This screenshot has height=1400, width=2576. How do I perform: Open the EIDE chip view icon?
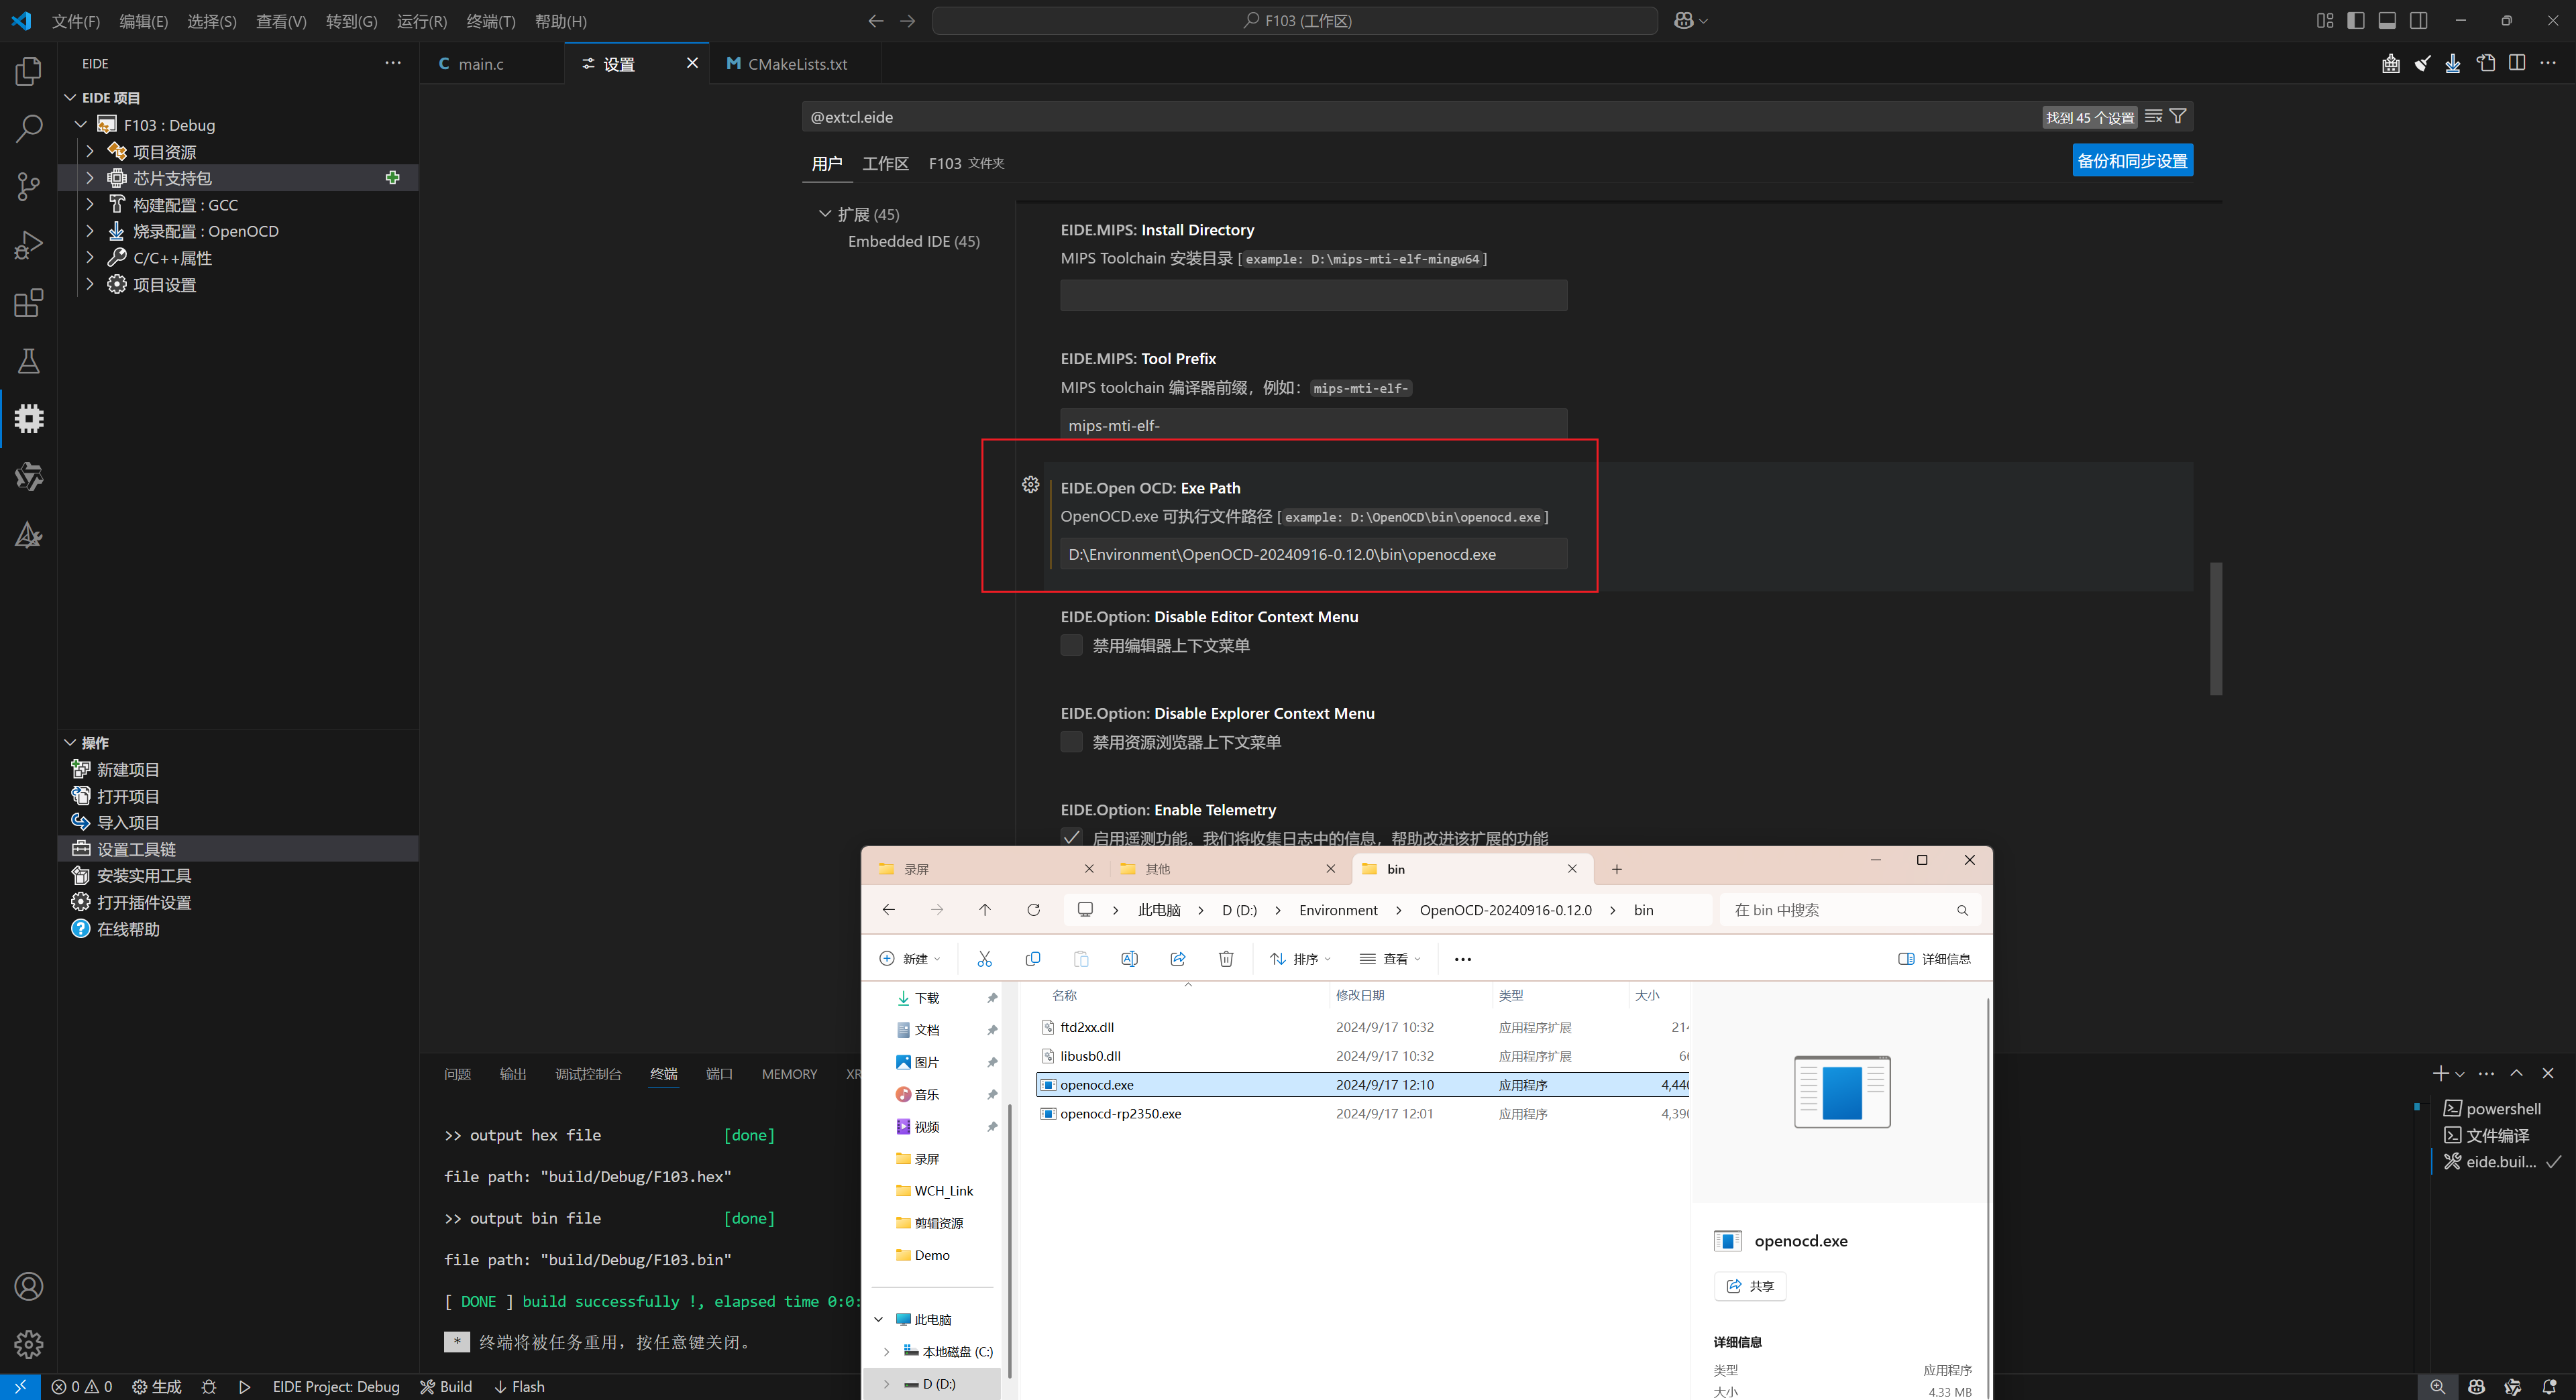(29, 418)
